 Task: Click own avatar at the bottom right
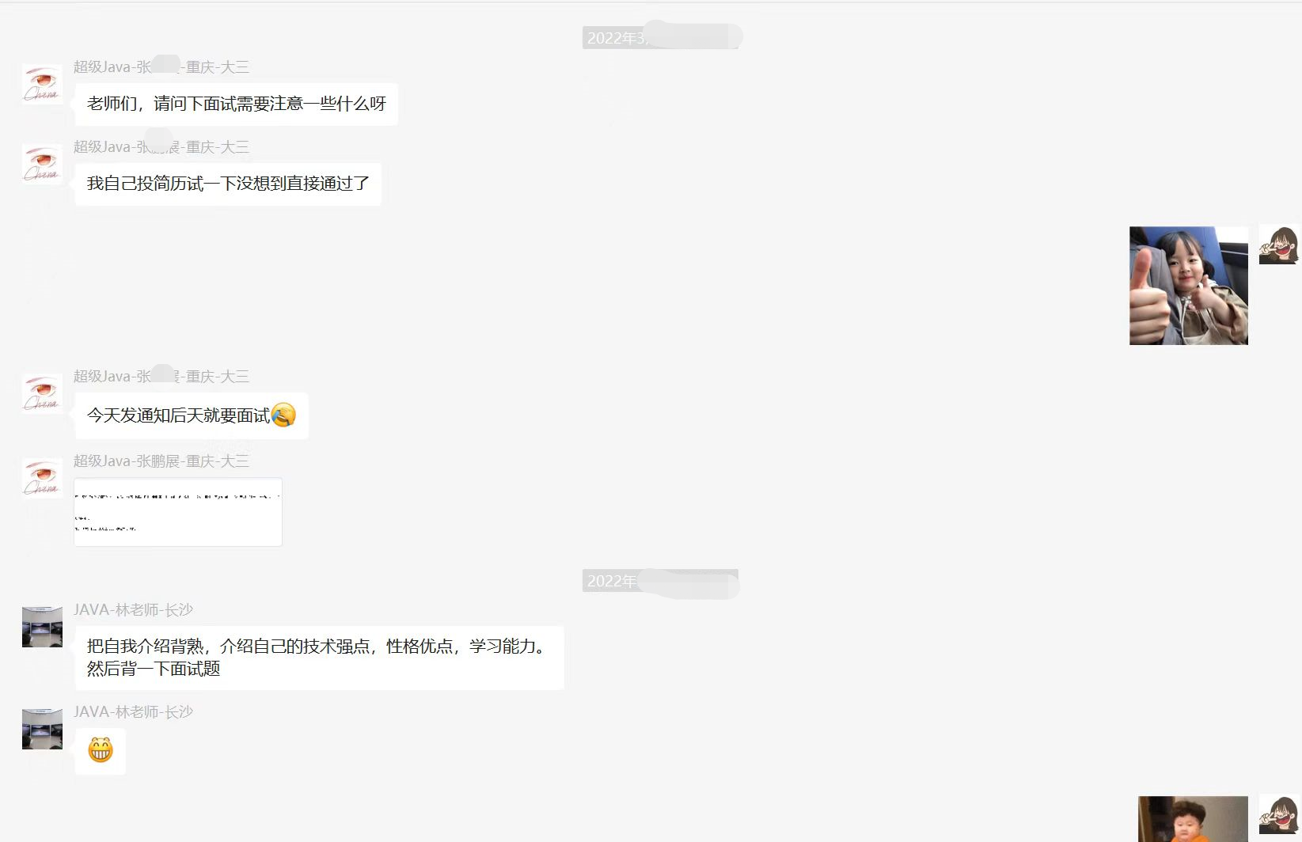1279,815
